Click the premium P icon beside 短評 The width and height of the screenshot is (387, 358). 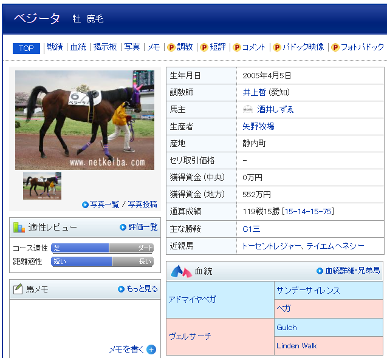204,47
